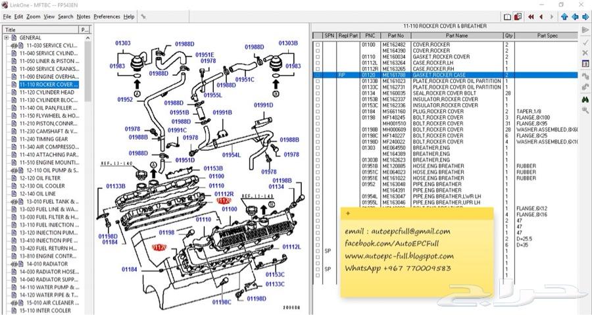
Task: Open the File menu
Action: (x=7, y=16)
